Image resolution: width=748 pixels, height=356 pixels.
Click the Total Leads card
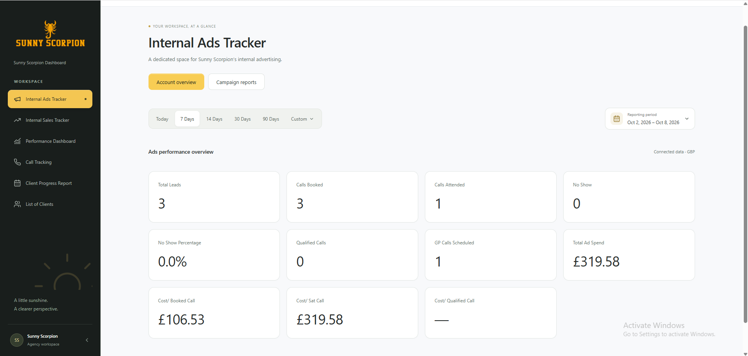coord(214,197)
